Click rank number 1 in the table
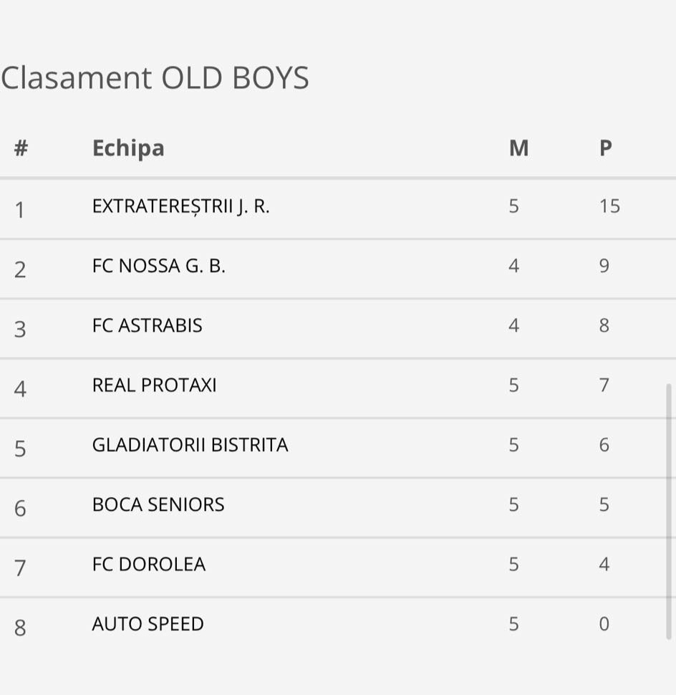The height and width of the screenshot is (695, 676). [x=19, y=210]
